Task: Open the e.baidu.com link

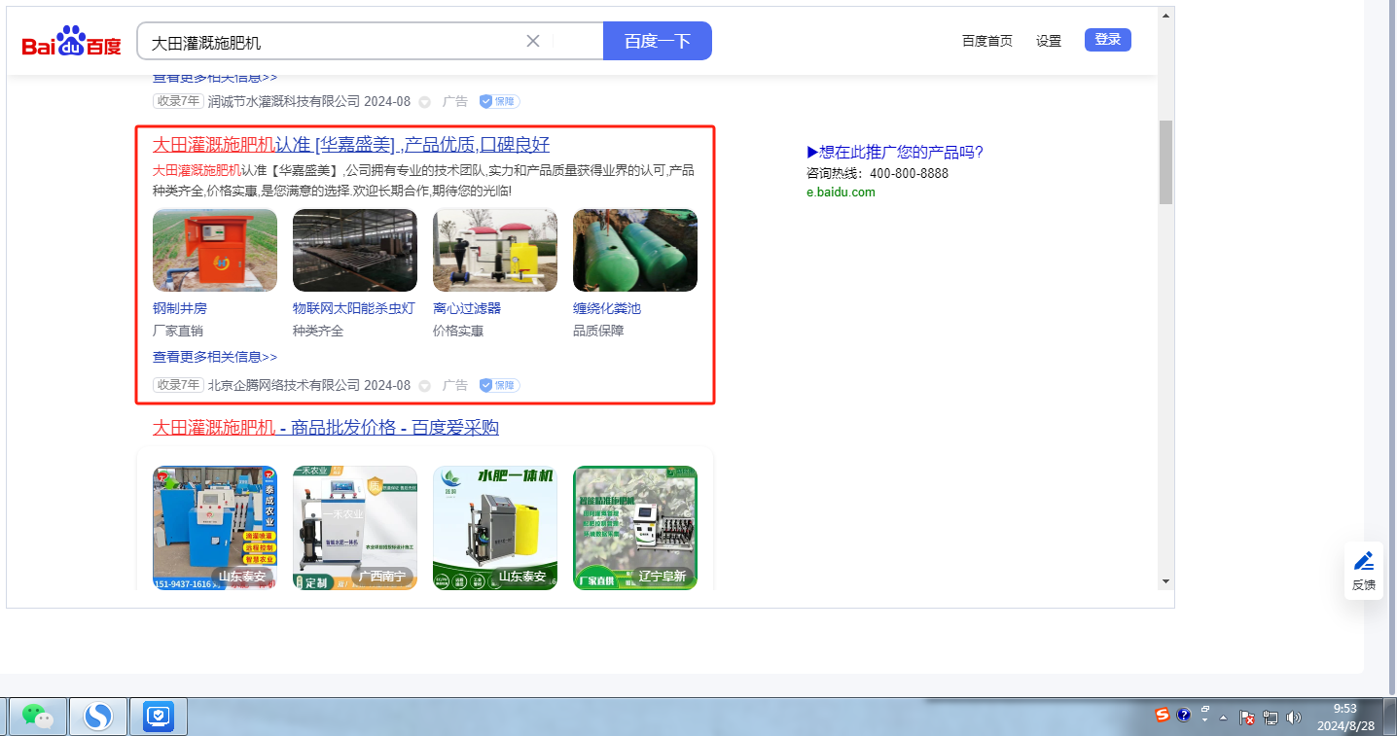Action: [x=841, y=192]
